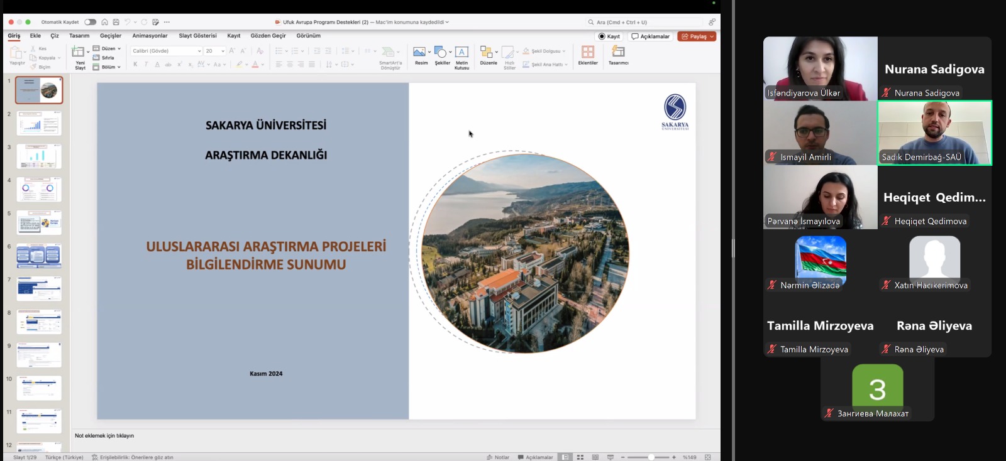
Task: Click Notlar in the status bar
Action: click(498, 457)
